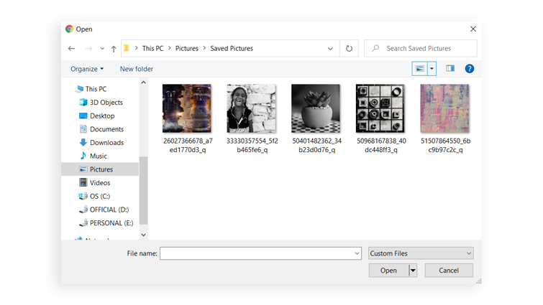Viewport: 543px width, 305px height.
Task: Expand the File name history dropdown
Action: [357, 253]
